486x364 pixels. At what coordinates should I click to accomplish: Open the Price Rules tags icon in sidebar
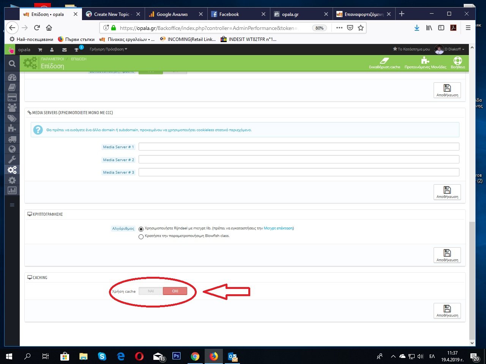tap(12, 118)
